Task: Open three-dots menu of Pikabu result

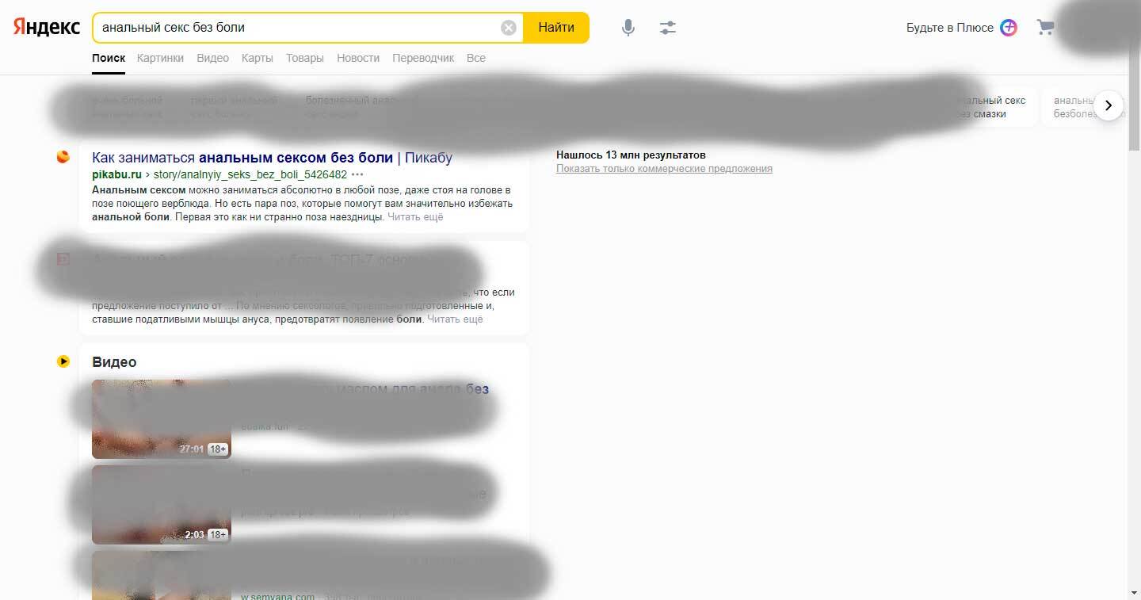Action: tap(357, 174)
